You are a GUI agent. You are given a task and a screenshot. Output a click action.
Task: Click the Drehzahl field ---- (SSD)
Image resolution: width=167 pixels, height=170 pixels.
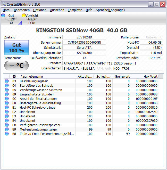[x=151, y=48]
